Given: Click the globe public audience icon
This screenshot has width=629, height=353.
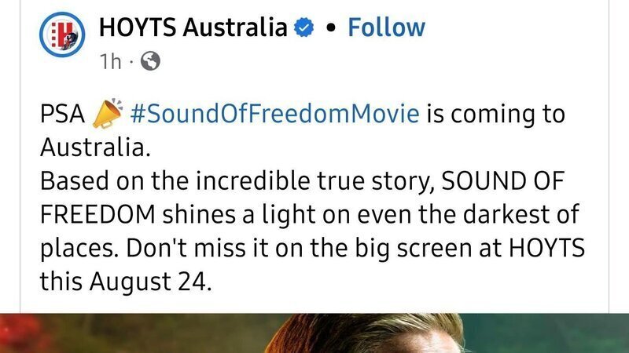Looking at the screenshot, I should coord(149,61).
